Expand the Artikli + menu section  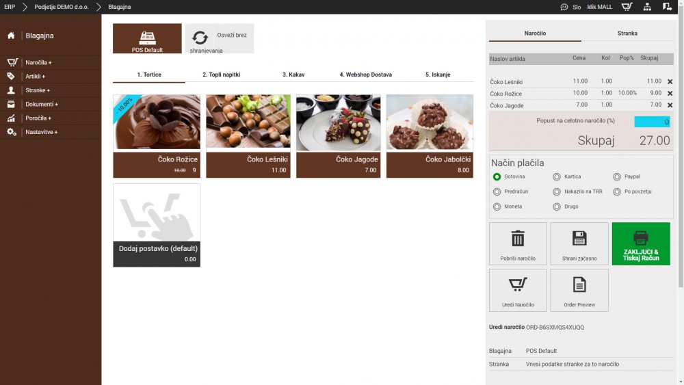click(35, 77)
